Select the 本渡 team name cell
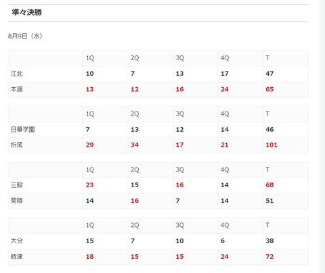The image size is (325, 273). coord(45,89)
